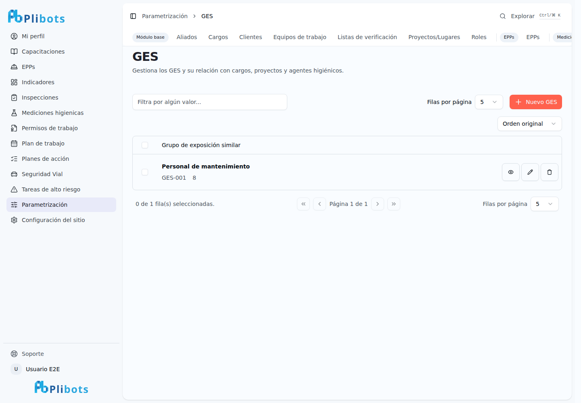Open Soporte lifebuoy icon in sidebar
The width and height of the screenshot is (581, 403).
point(14,354)
